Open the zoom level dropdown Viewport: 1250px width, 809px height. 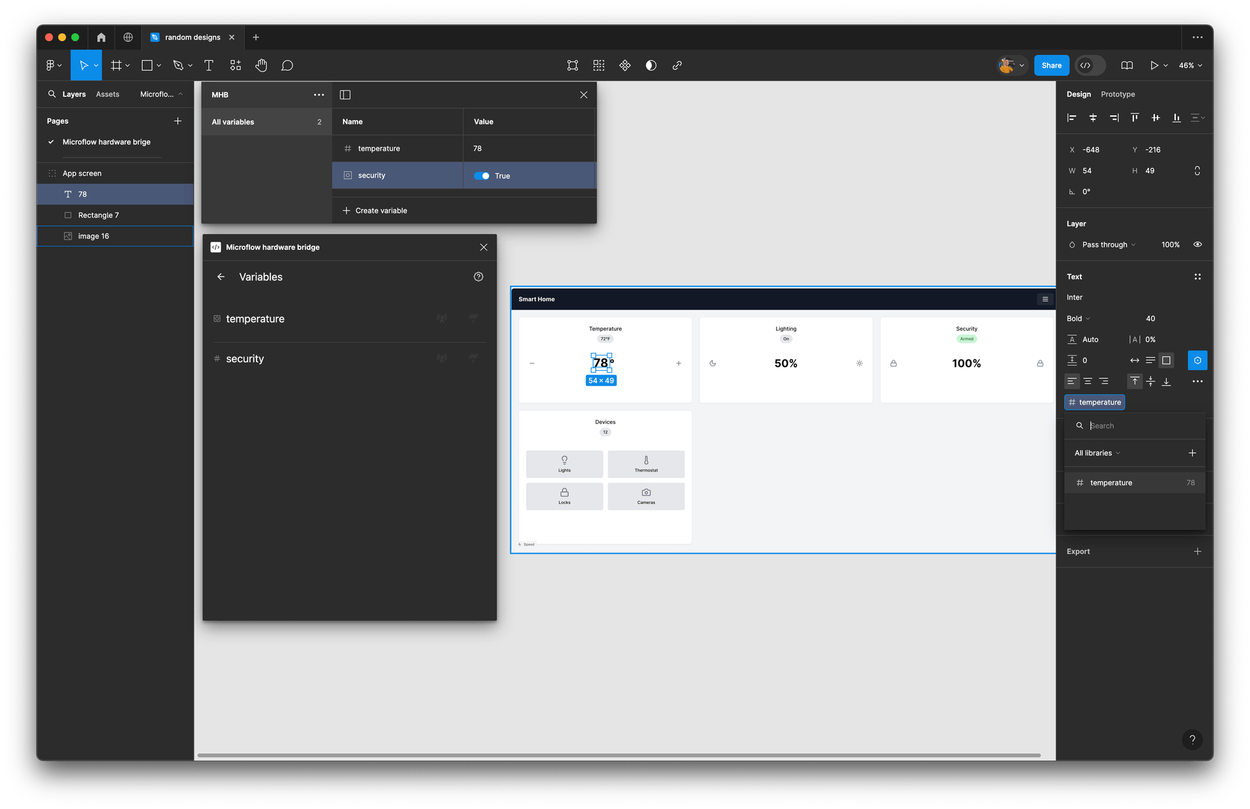pyautogui.click(x=1191, y=65)
